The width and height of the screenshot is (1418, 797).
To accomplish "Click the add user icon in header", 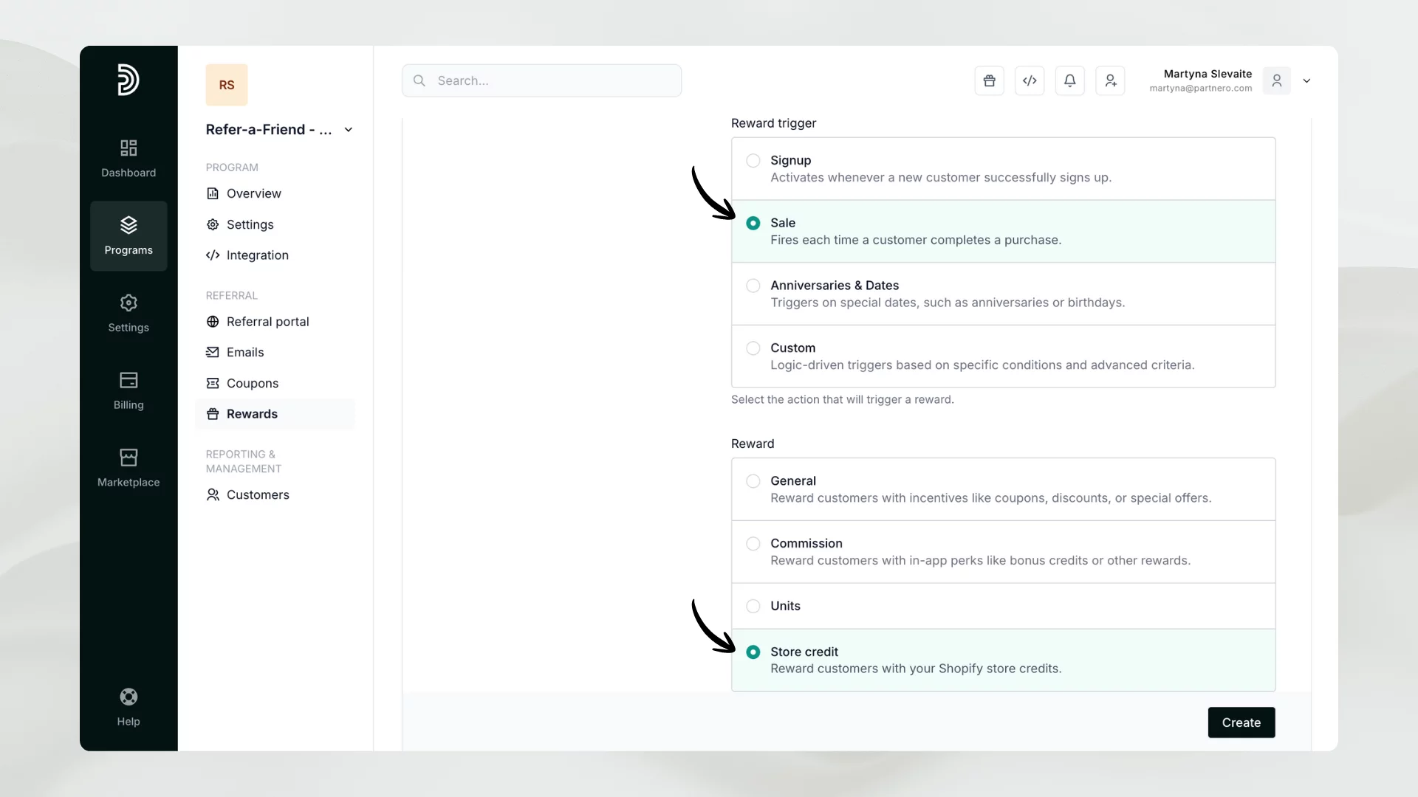I will (1110, 80).
